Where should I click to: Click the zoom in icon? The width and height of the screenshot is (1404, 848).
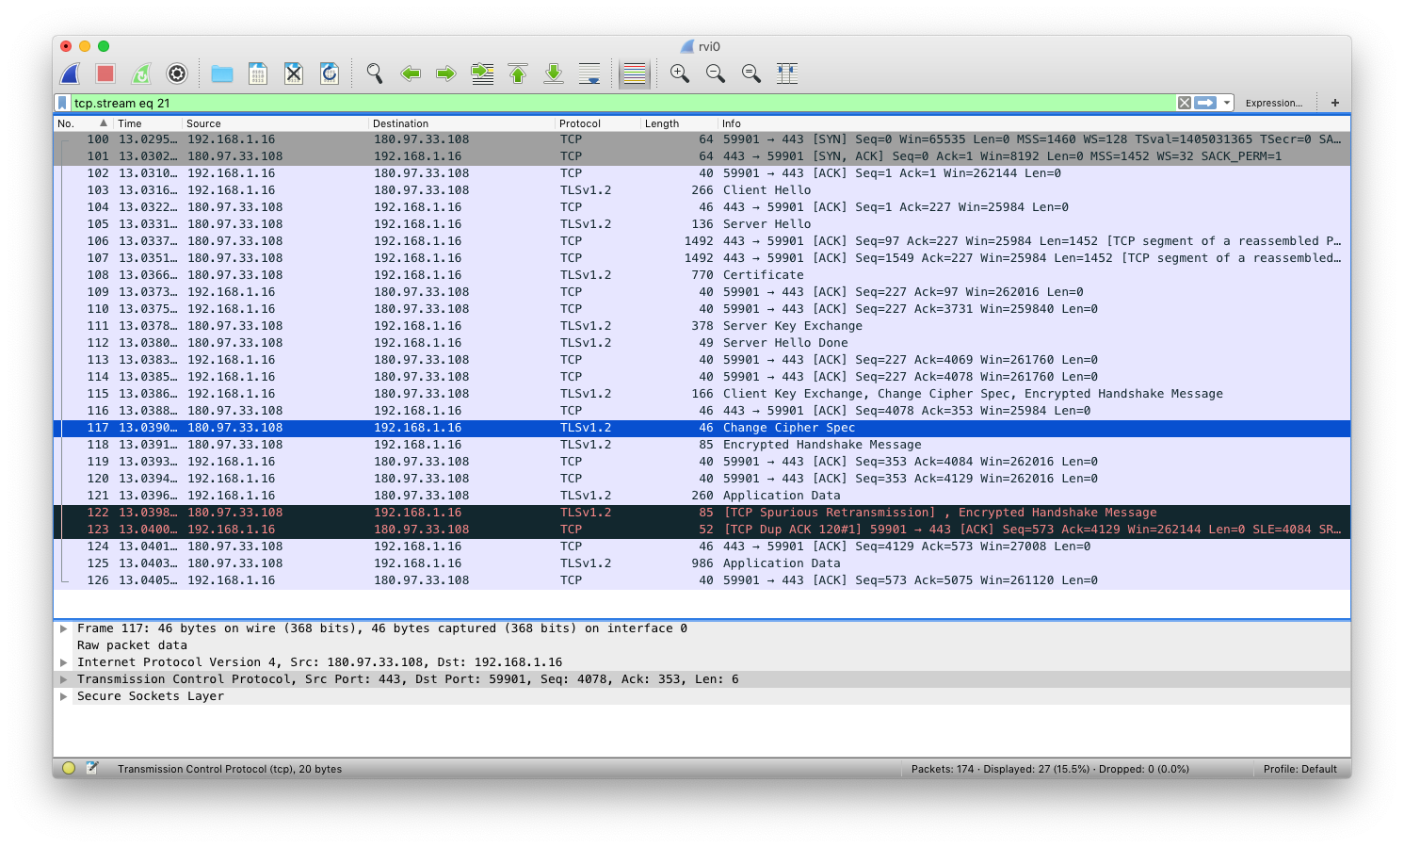click(679, 73)
